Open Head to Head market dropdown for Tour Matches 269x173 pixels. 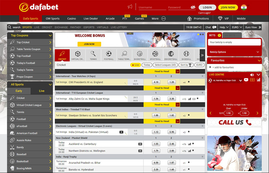178,71
